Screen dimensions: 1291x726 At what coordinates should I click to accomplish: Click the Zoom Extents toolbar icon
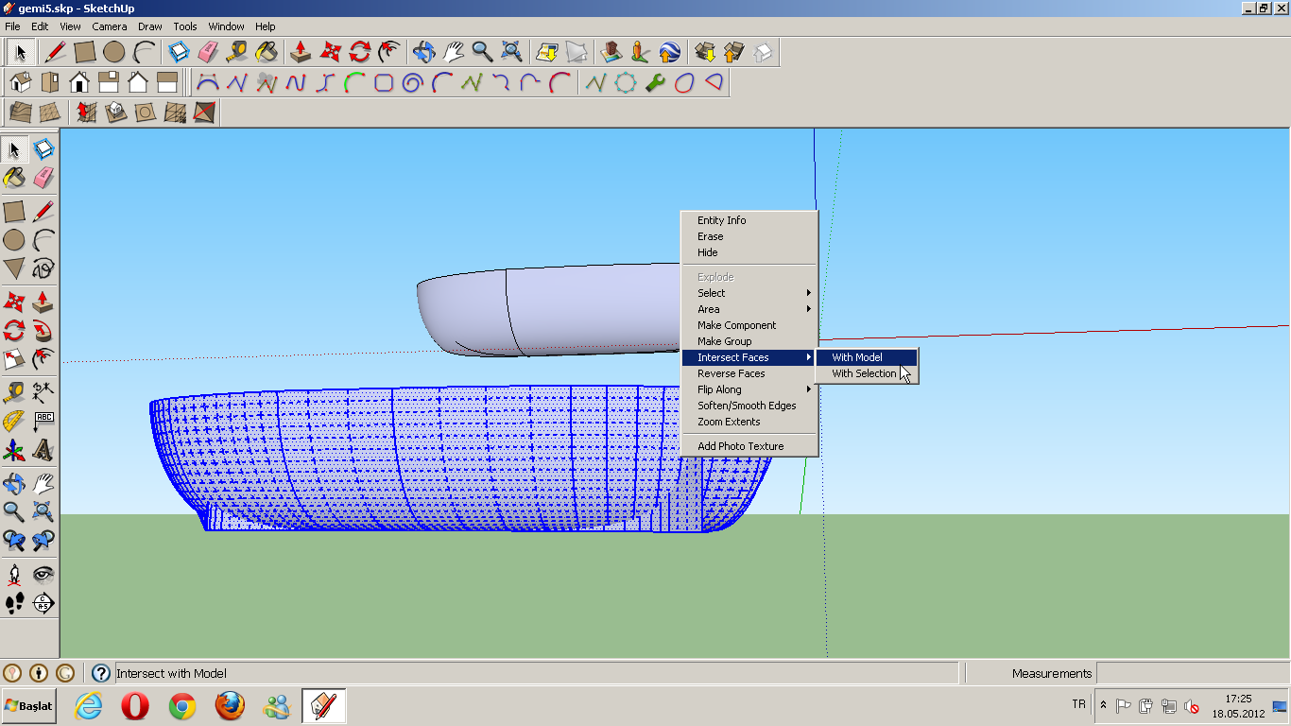tap(511, 53)
